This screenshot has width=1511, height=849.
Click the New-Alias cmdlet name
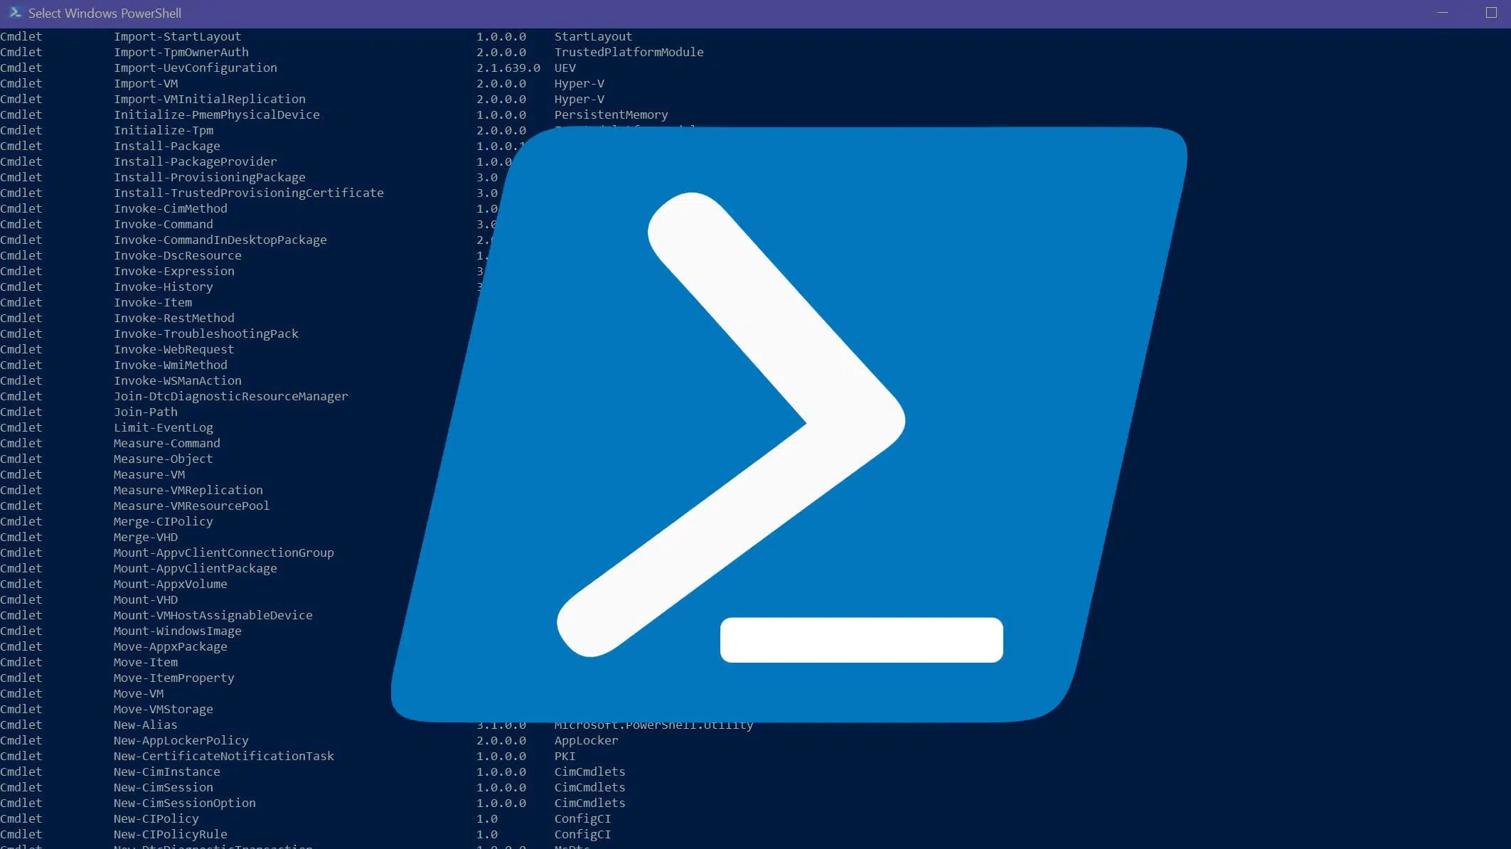click(x=146, y=725)
